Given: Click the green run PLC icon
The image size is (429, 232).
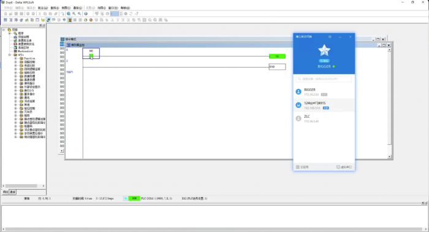Looking at the screenshot, I should [x=86, y=20].
